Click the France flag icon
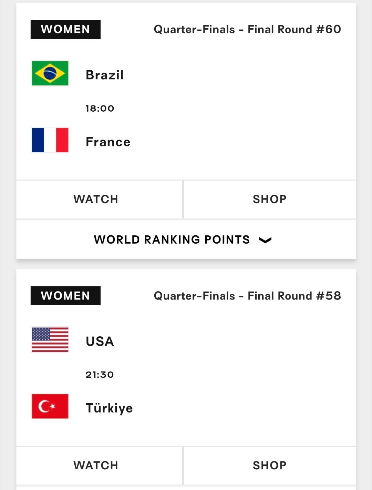Viewport: 372px width, 490px height. click(x=50, y=140)
